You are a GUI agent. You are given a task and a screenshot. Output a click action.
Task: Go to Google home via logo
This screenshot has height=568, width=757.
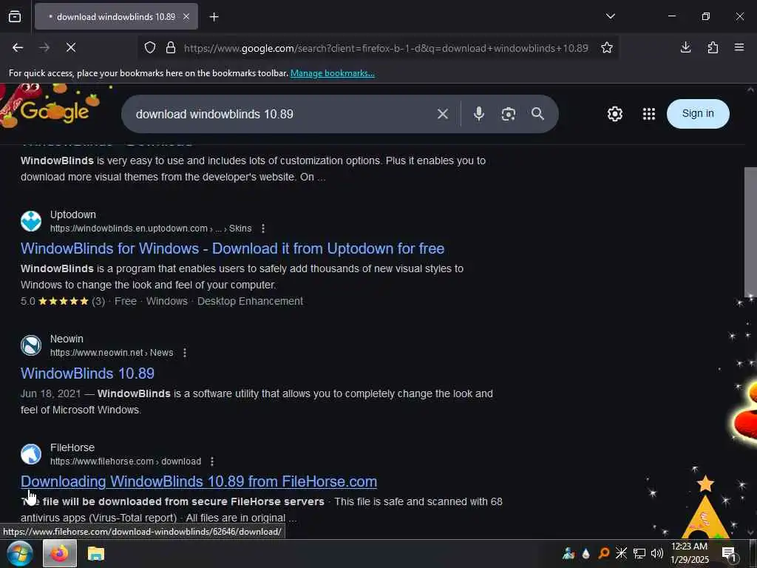(x=55, y=111)
